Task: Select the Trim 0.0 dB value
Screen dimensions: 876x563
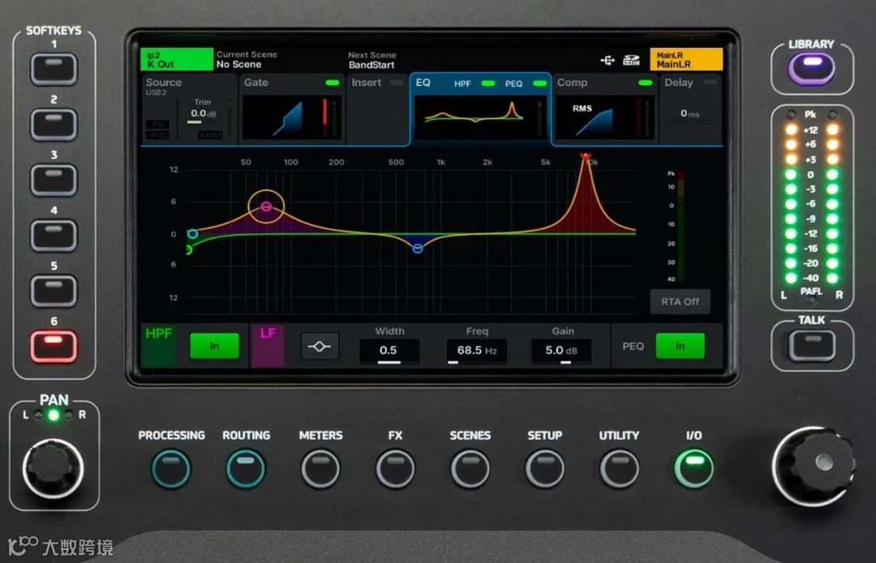Action: (203, 114)
